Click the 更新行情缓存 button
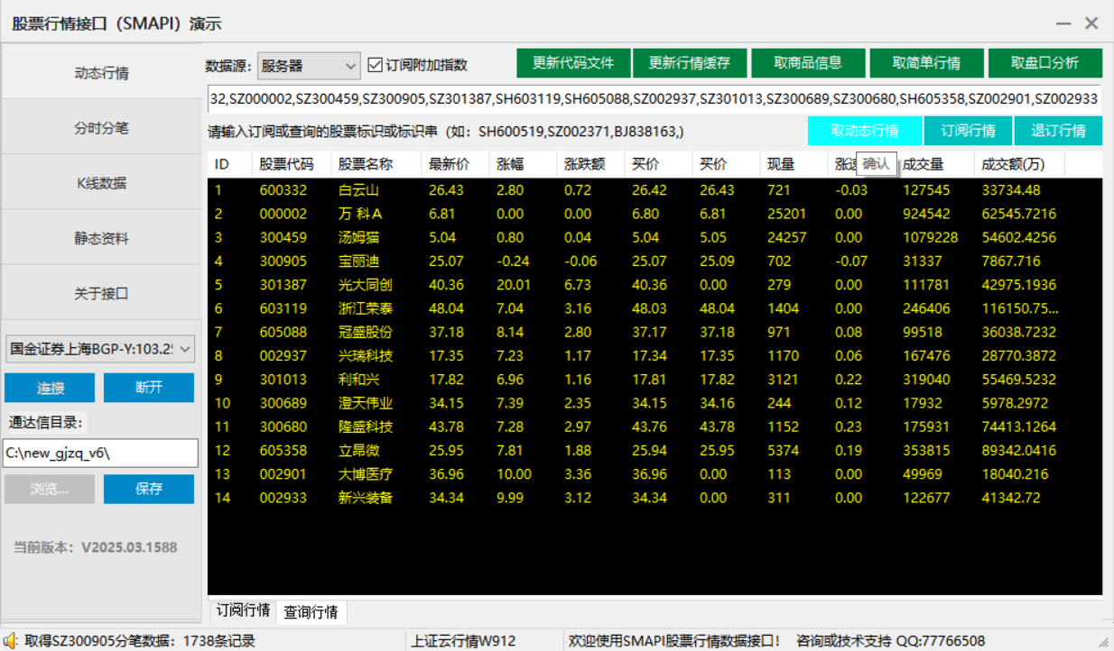1114x651 pixels. [690, 63]
